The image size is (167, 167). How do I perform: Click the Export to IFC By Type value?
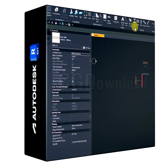(74, 134)
